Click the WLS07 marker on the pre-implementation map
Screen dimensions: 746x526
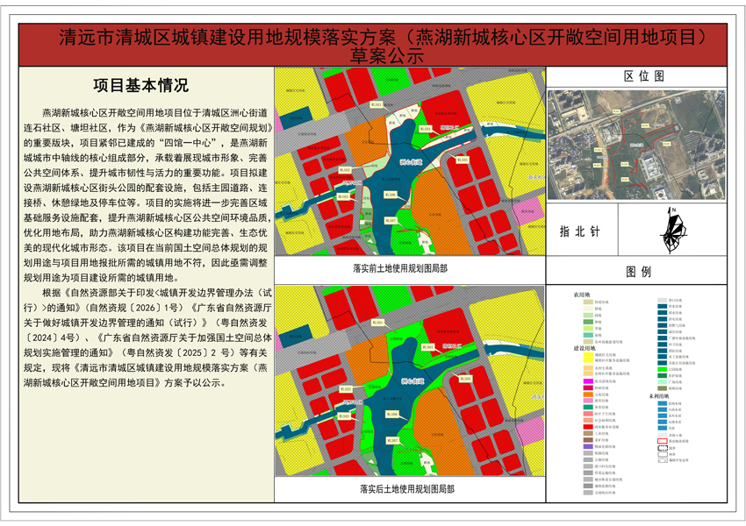[391, 220]
